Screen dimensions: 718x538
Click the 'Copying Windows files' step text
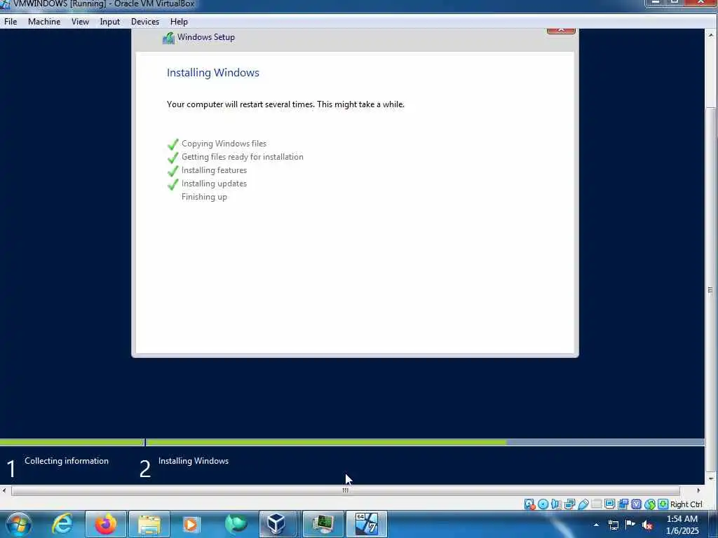pos(224,144)
